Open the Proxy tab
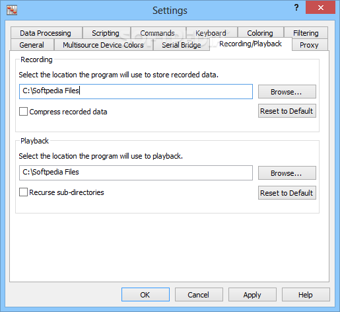 (x=310, y=45)
